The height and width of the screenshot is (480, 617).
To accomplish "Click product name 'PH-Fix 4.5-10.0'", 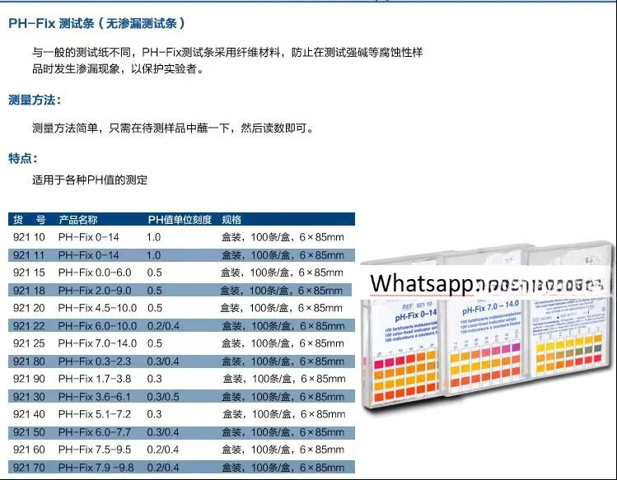I will pos(97,308).
